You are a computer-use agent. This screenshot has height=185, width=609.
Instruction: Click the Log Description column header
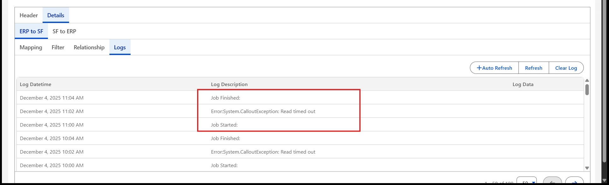pos(229,84)
